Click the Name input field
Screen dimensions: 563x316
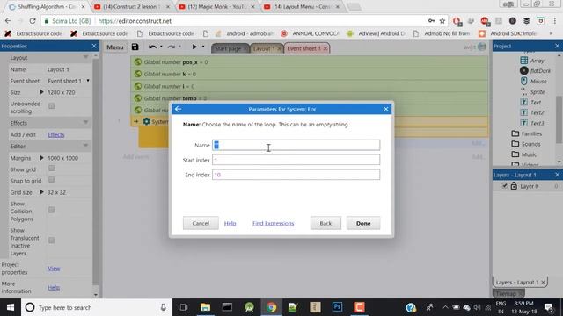point(296,145)
